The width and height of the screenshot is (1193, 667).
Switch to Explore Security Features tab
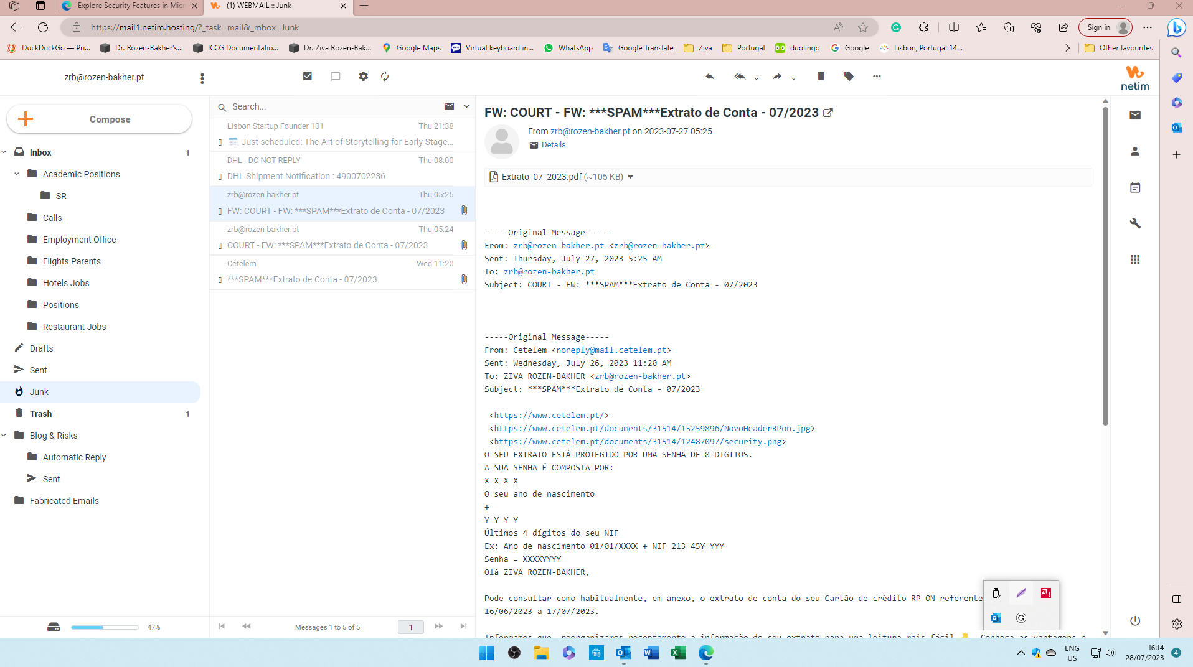130,6
